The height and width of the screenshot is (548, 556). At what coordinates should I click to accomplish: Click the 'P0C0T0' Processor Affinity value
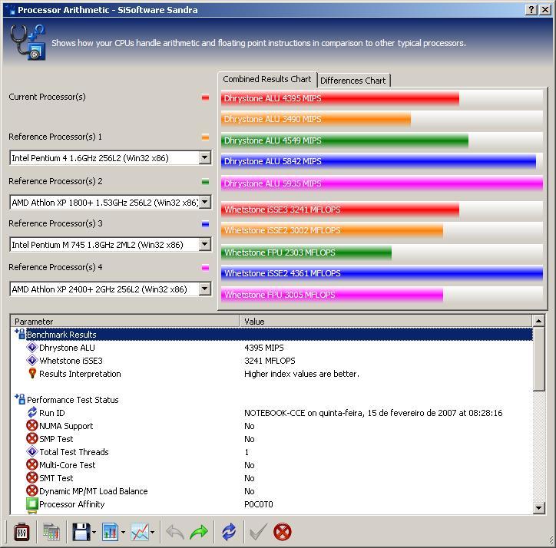click(x=259, y=504)
